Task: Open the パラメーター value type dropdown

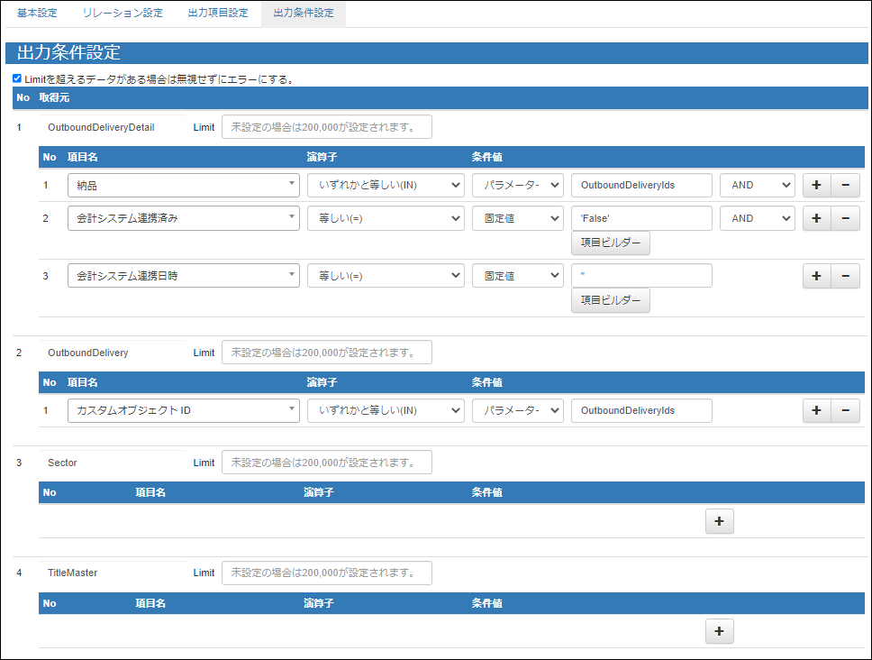Action: pyautogui.click(x=517, y=185)
